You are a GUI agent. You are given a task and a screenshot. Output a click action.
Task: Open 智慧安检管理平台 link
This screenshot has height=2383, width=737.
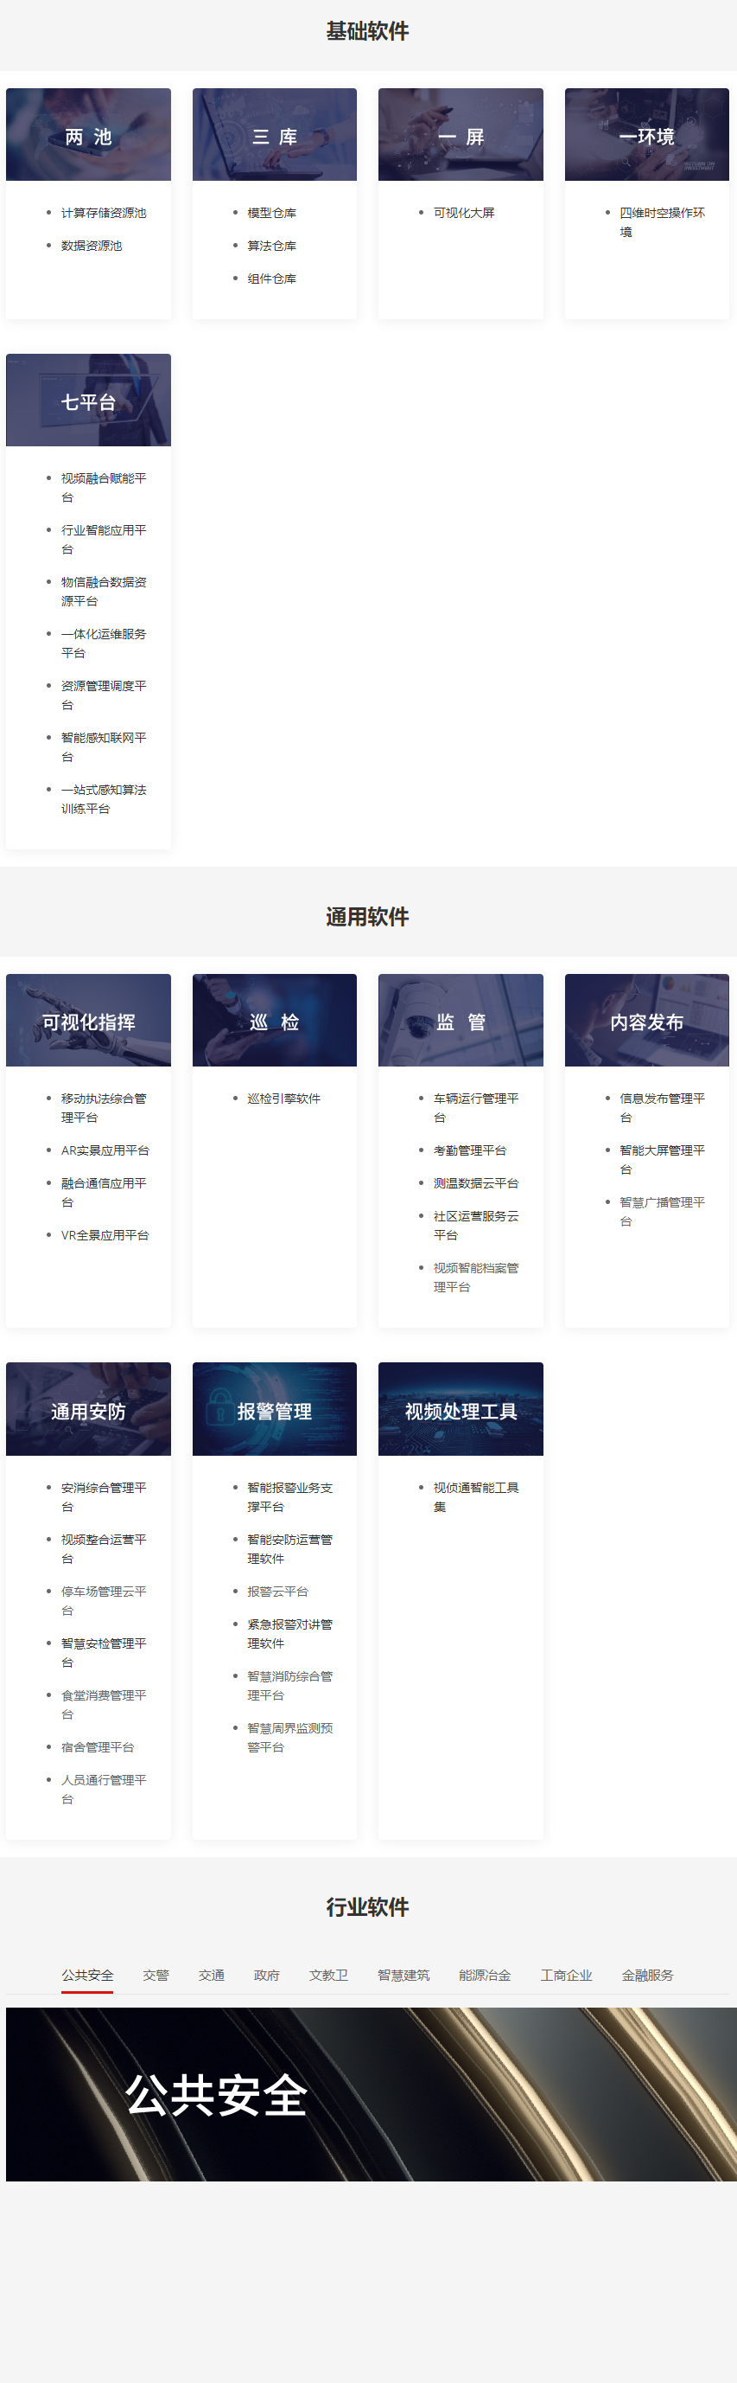(104, 1652)
